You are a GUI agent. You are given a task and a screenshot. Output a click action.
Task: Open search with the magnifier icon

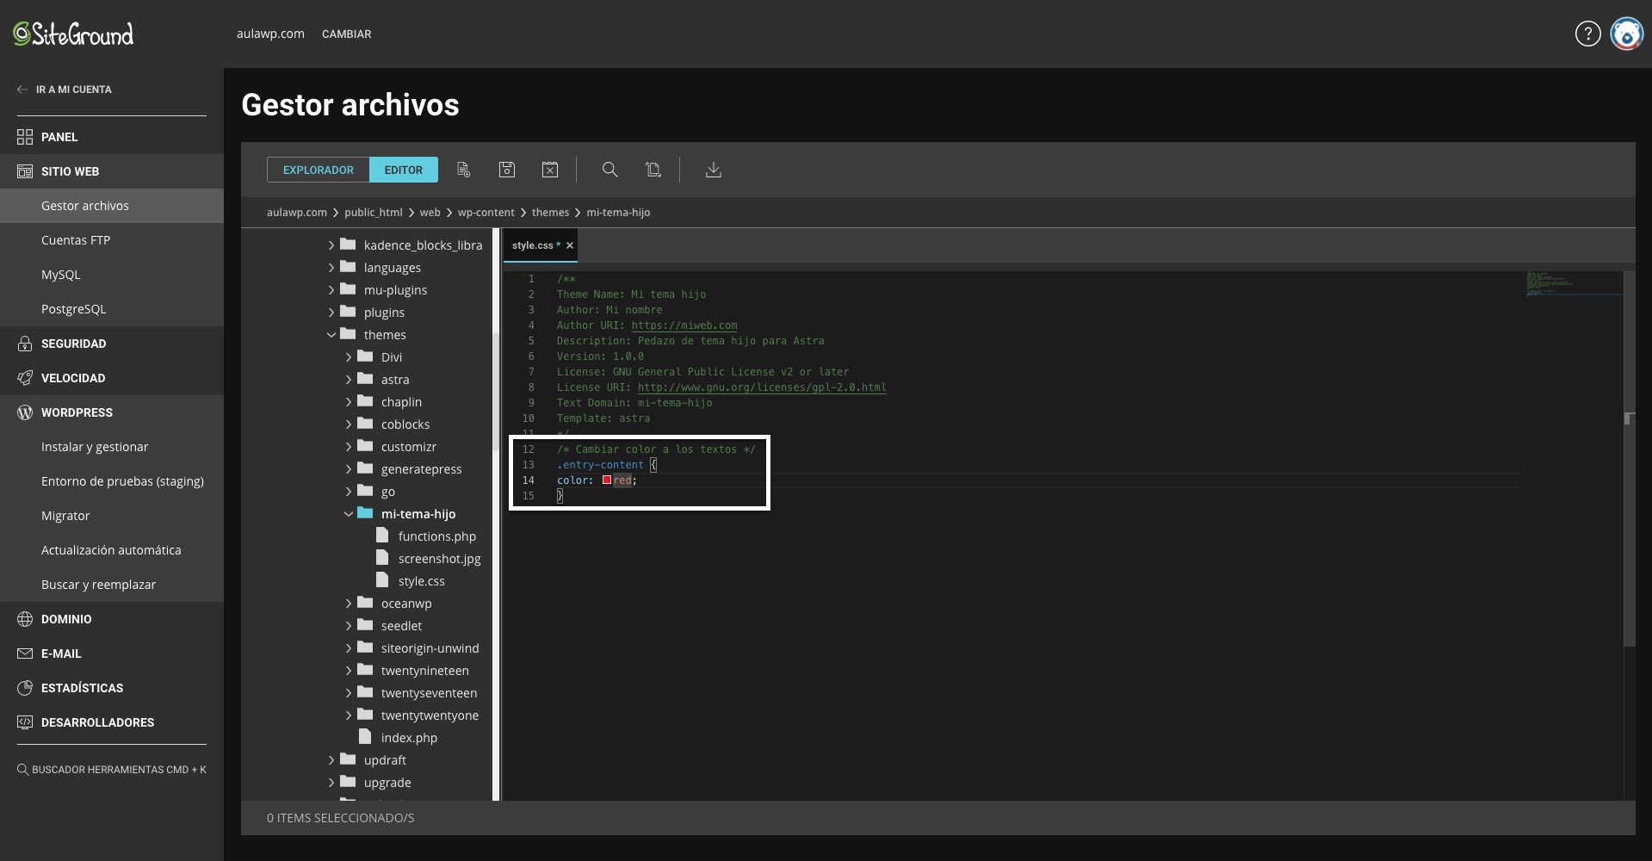[x=609, y=170]
